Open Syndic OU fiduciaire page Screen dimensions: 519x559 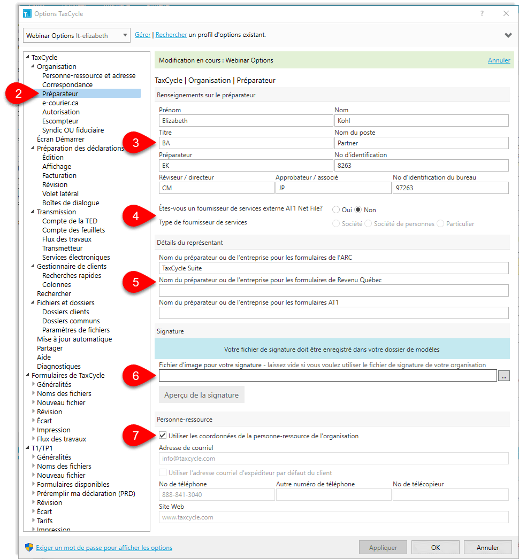pyautogui.click(x=73, y=130)
